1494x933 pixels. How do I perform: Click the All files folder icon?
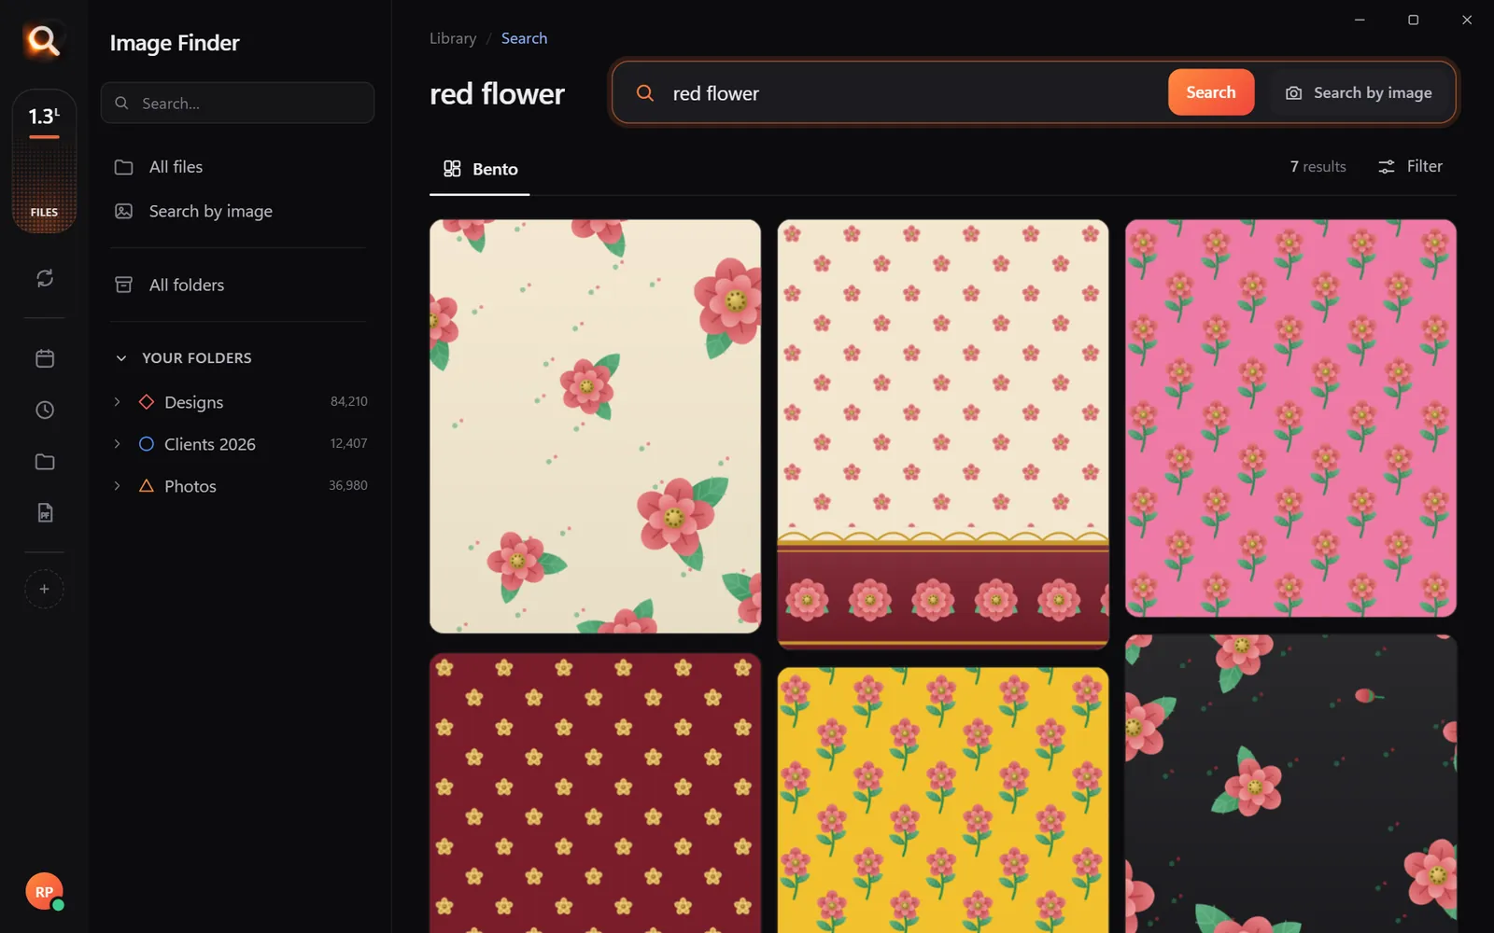pos(123,167)
